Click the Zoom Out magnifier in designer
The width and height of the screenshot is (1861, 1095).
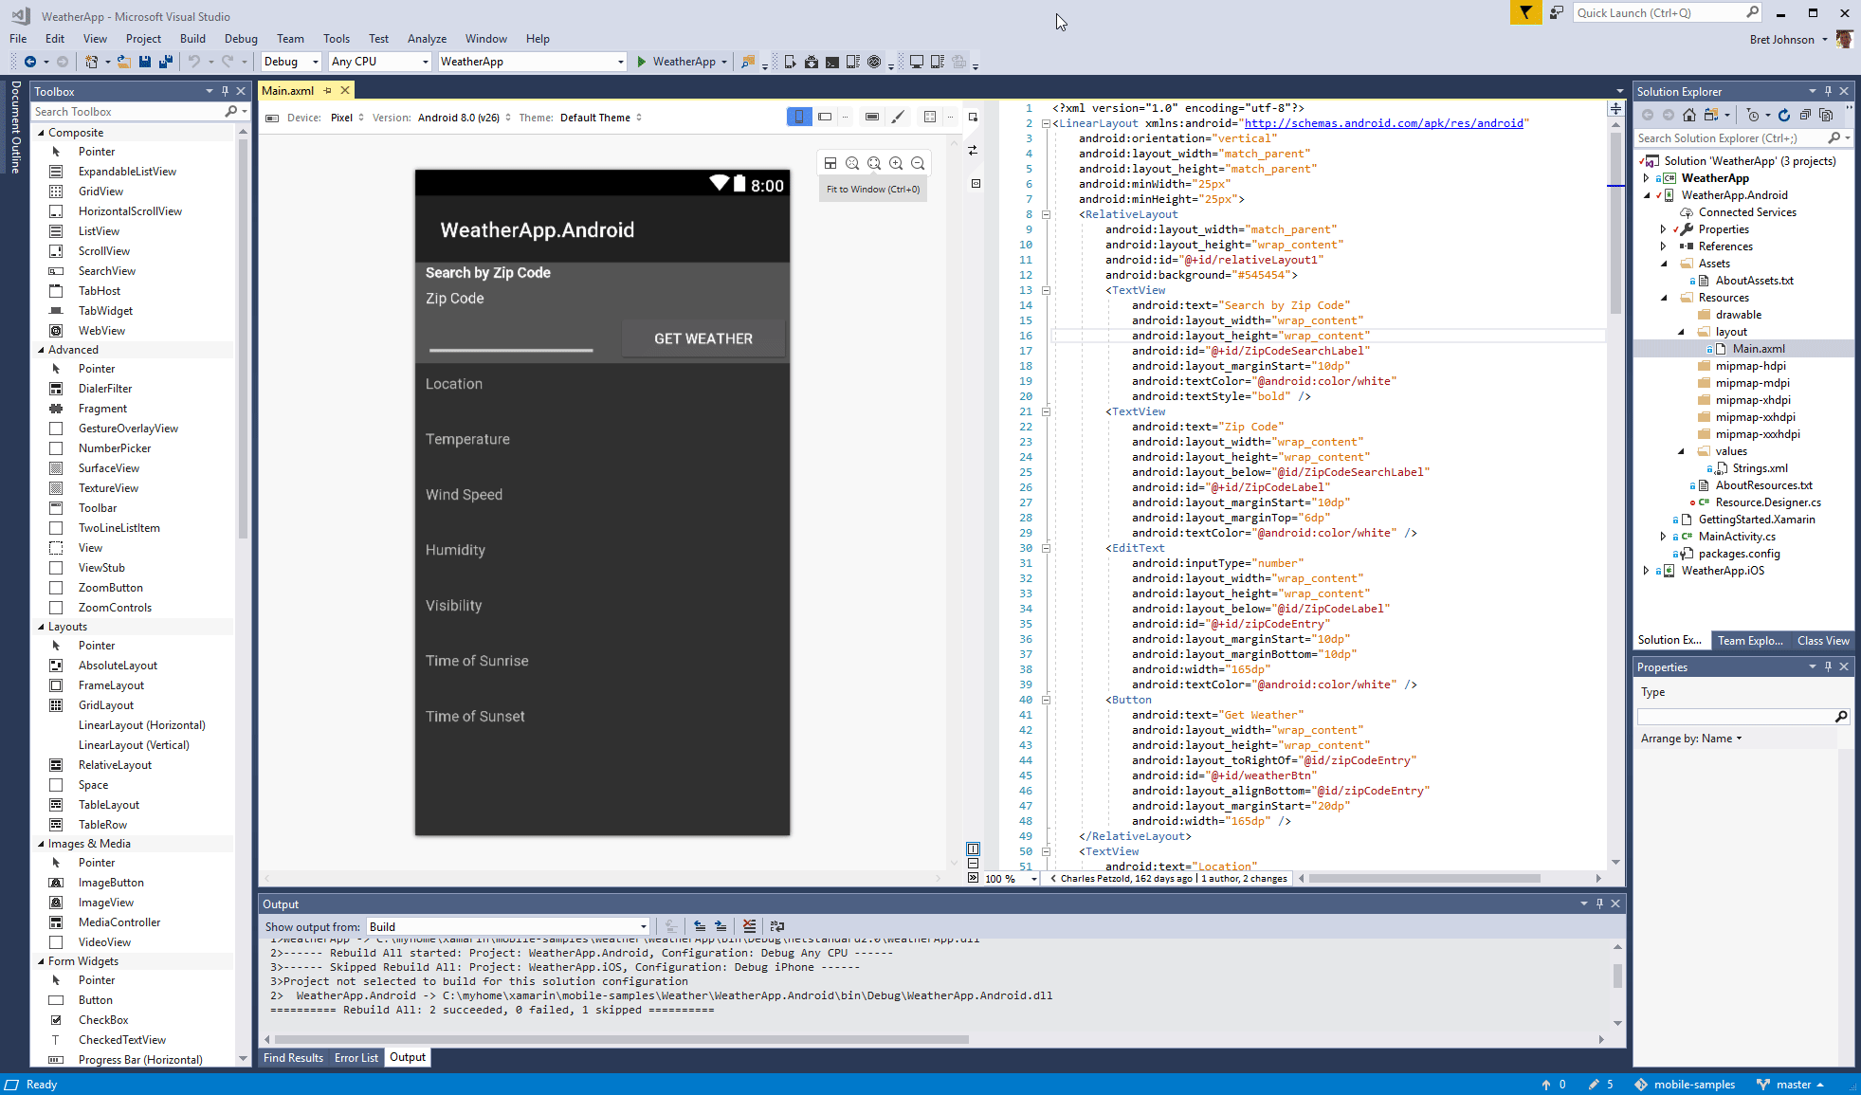(x=918, y=163)
